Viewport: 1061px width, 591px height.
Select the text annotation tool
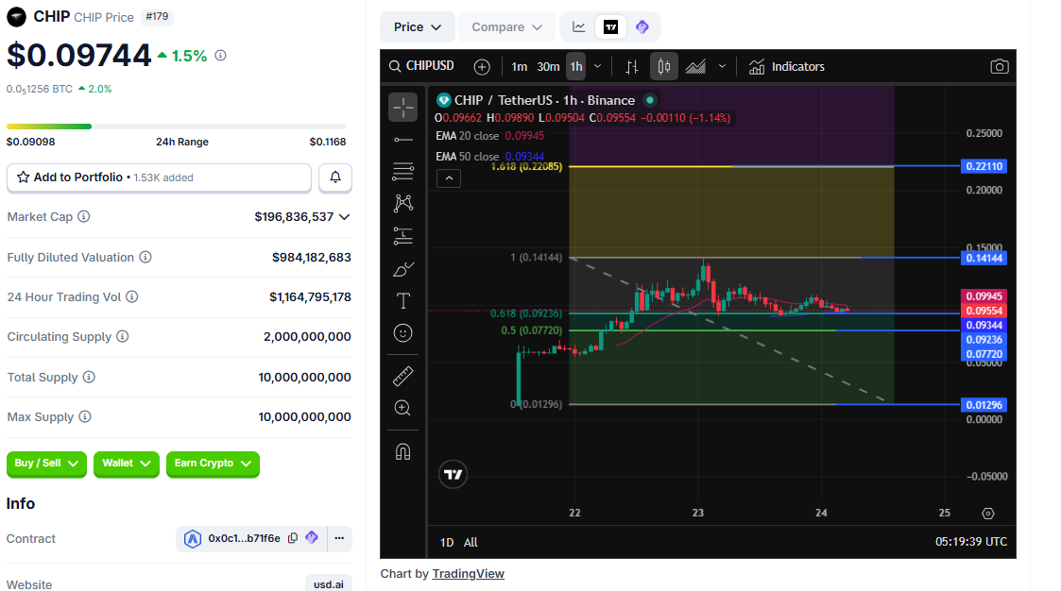click(x=402, y=301)
